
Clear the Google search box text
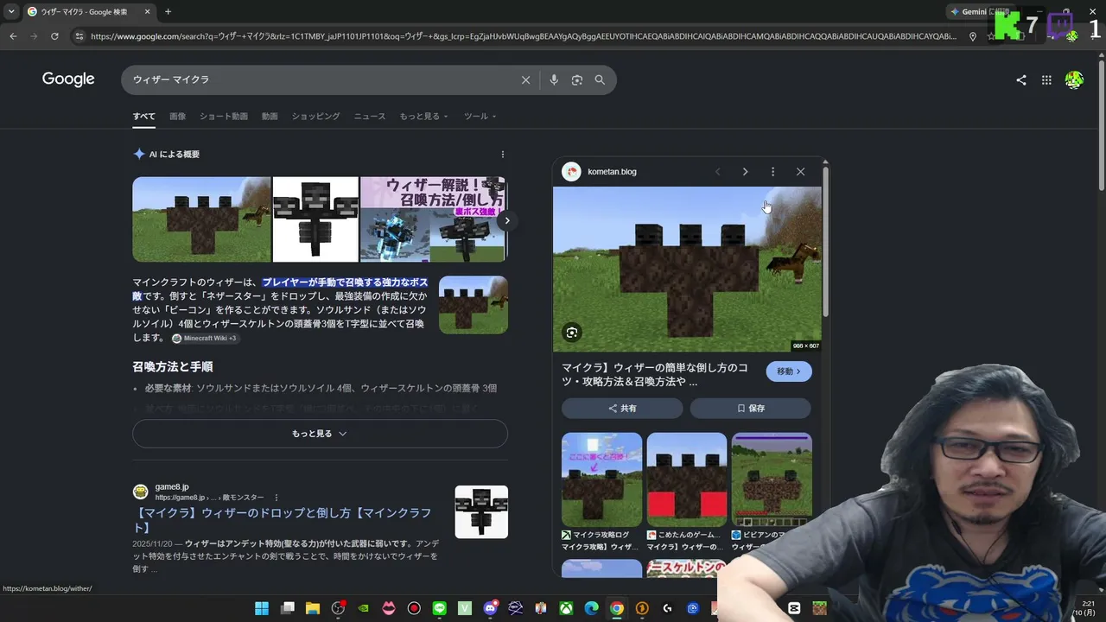(x=525, y=79)
